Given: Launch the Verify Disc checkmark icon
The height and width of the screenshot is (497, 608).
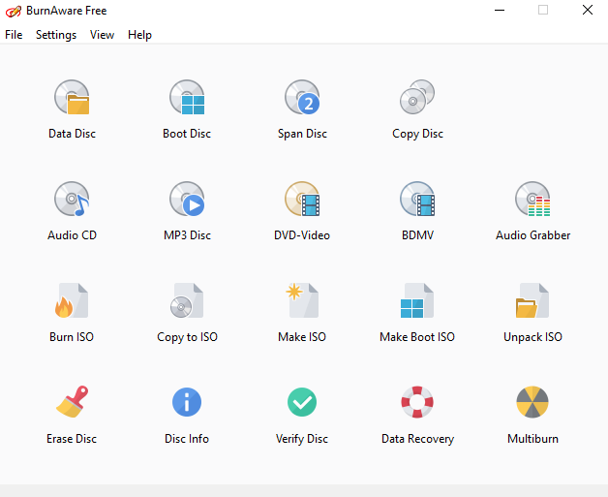Looking at the screenshot, I should [302, 402].
